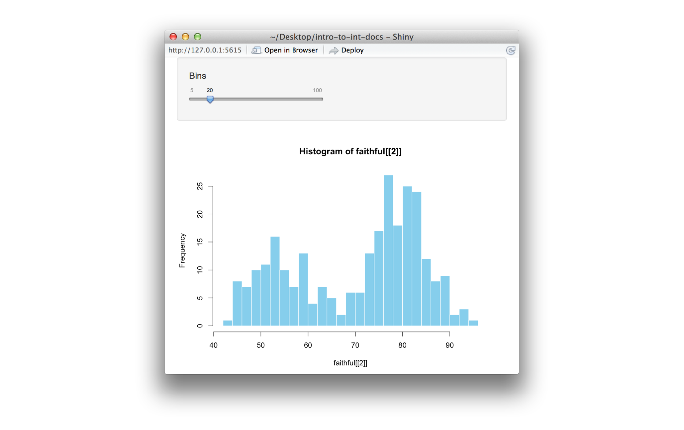Click the plot title Histogram of faithful[[2]]
This screenshot has width=684, height=430.
pos(350,151)
